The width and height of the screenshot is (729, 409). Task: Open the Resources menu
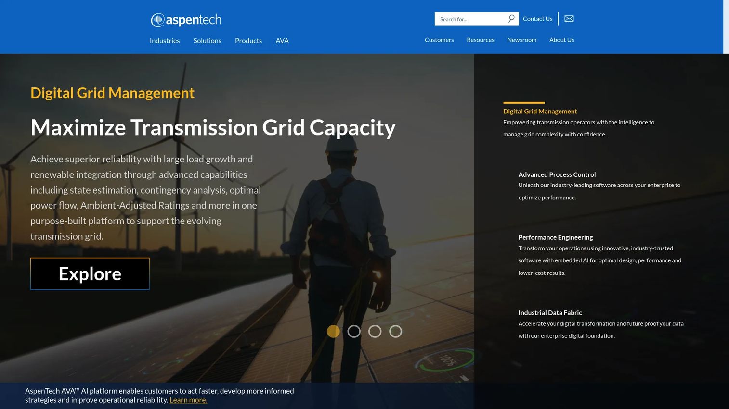(481, 40)
